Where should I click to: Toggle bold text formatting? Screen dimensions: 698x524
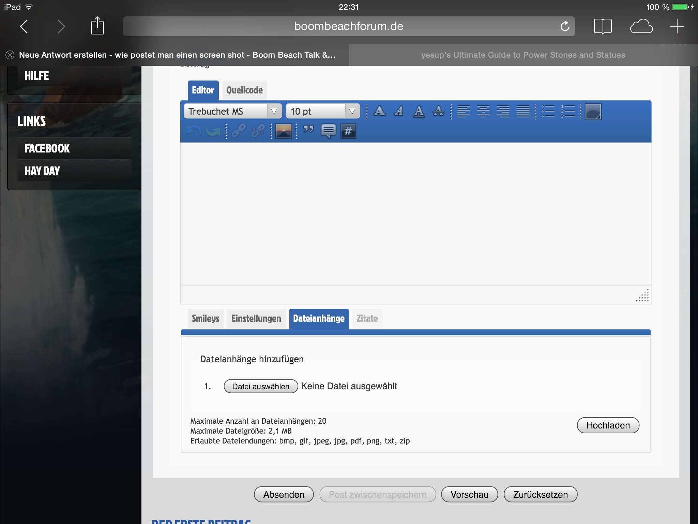[x=379, y=111]
